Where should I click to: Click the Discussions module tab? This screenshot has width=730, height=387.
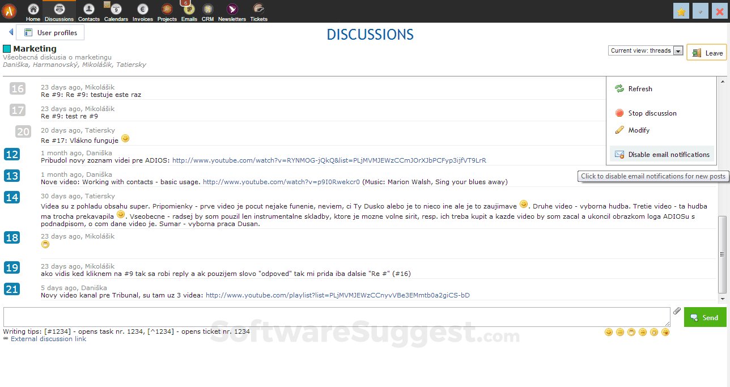(x=59, y=12)
